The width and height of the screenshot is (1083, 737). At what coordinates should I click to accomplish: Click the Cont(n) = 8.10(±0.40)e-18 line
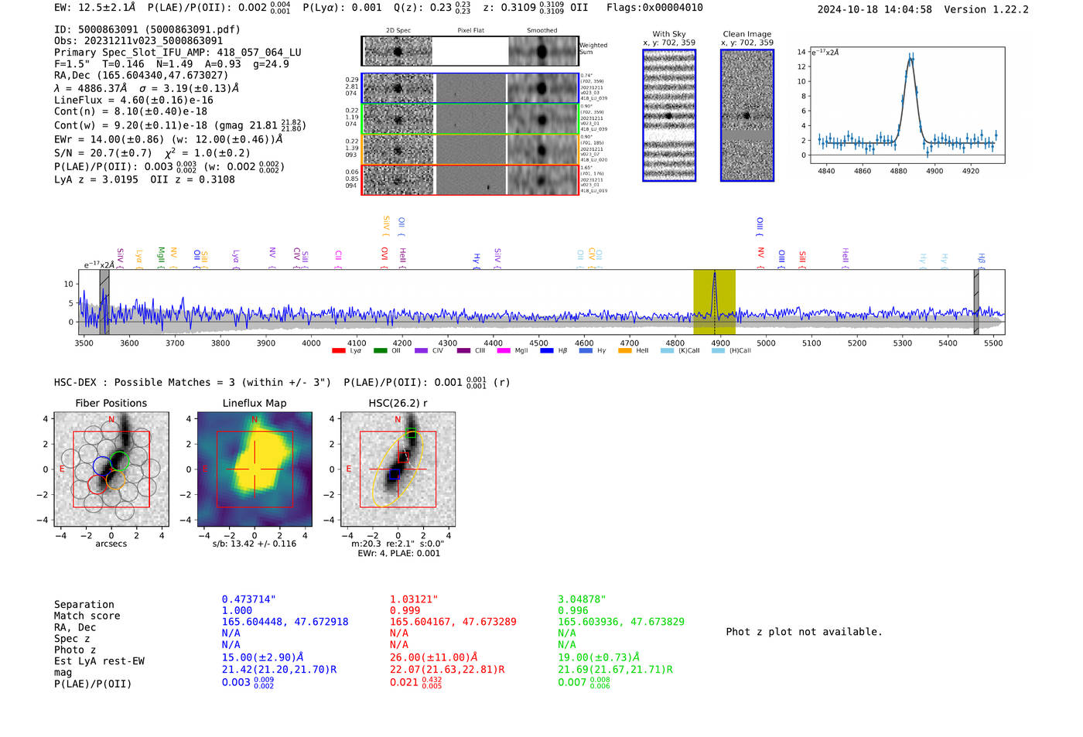tap(131, 111)
